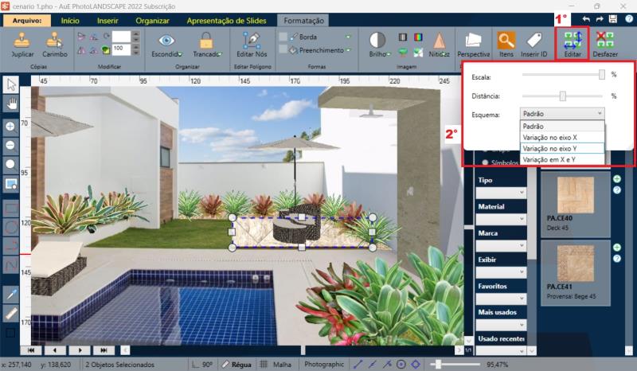Toggle the Preenchimento checkbox
Image resolution: width=637 pixels, height=371 pixels.
283,50
